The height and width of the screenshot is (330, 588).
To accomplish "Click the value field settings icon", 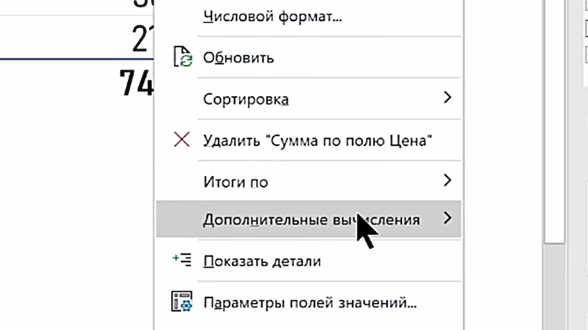I will point(182,302).
